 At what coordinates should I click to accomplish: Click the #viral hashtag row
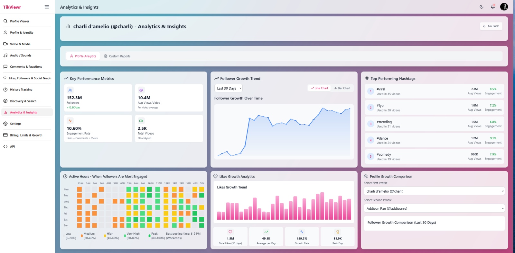[434, 92]
